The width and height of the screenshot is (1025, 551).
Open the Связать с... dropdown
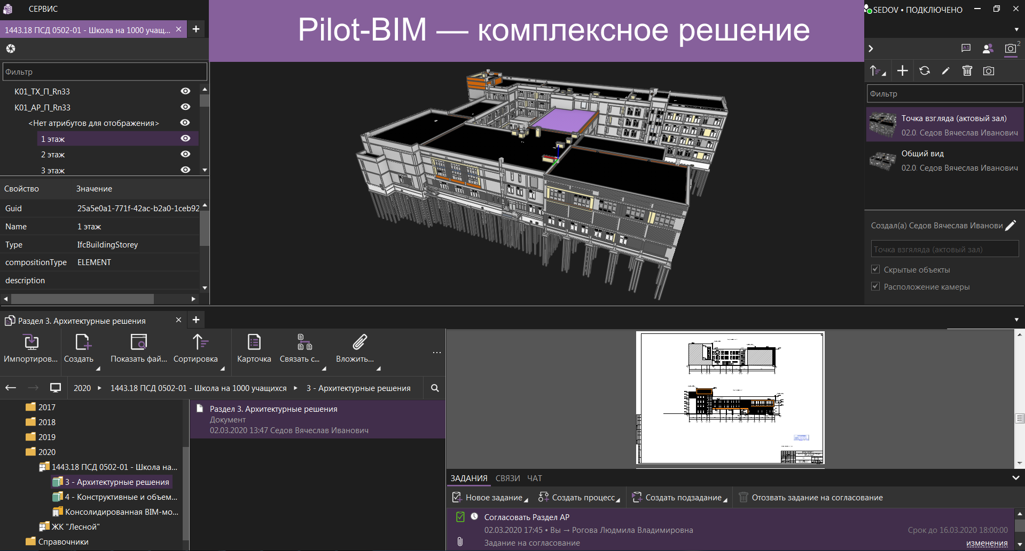[324, 368]
